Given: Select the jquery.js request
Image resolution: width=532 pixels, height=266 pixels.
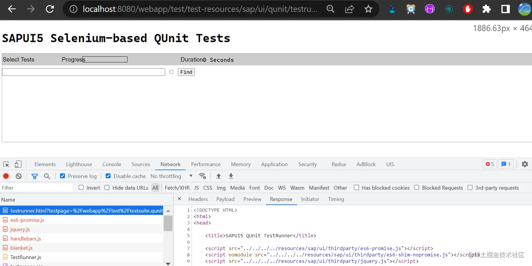Looking at the screenshot, I should click(20, 229).
